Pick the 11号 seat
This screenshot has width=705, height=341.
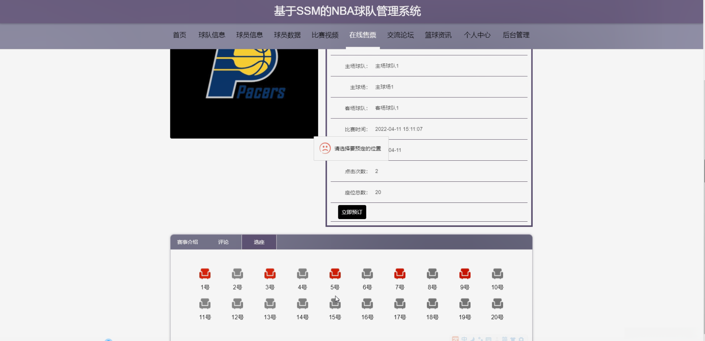[205, 303]
